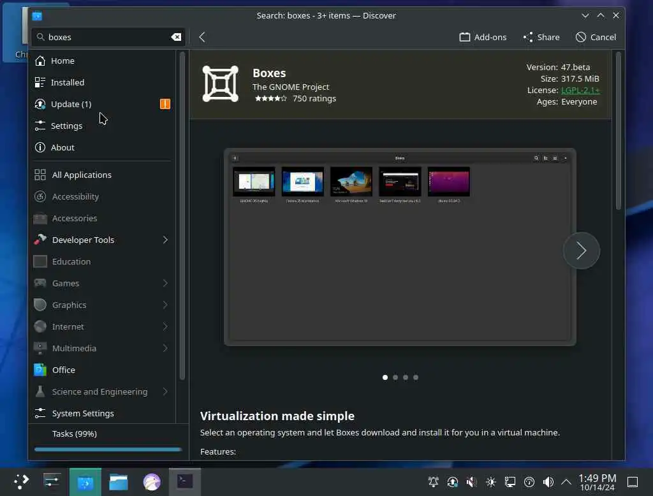The height and width of the screenshot is (496, 653).
Task: Click the orange update warning badge
Action: (165, 104)
